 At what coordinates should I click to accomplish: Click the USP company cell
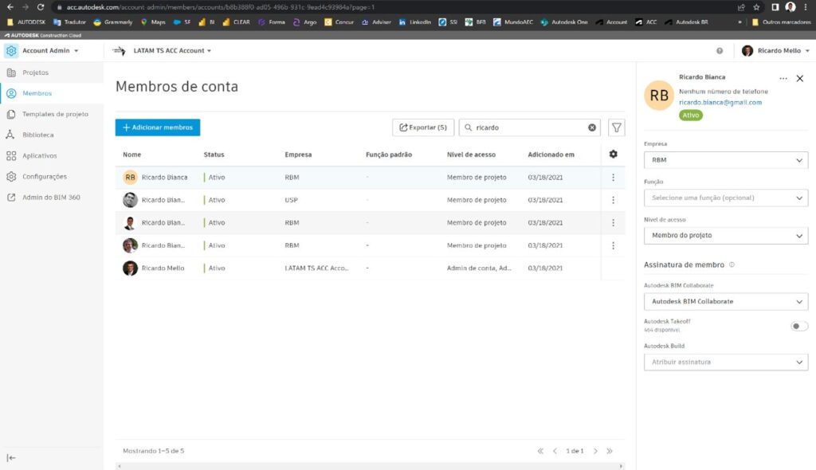[292, 200]
